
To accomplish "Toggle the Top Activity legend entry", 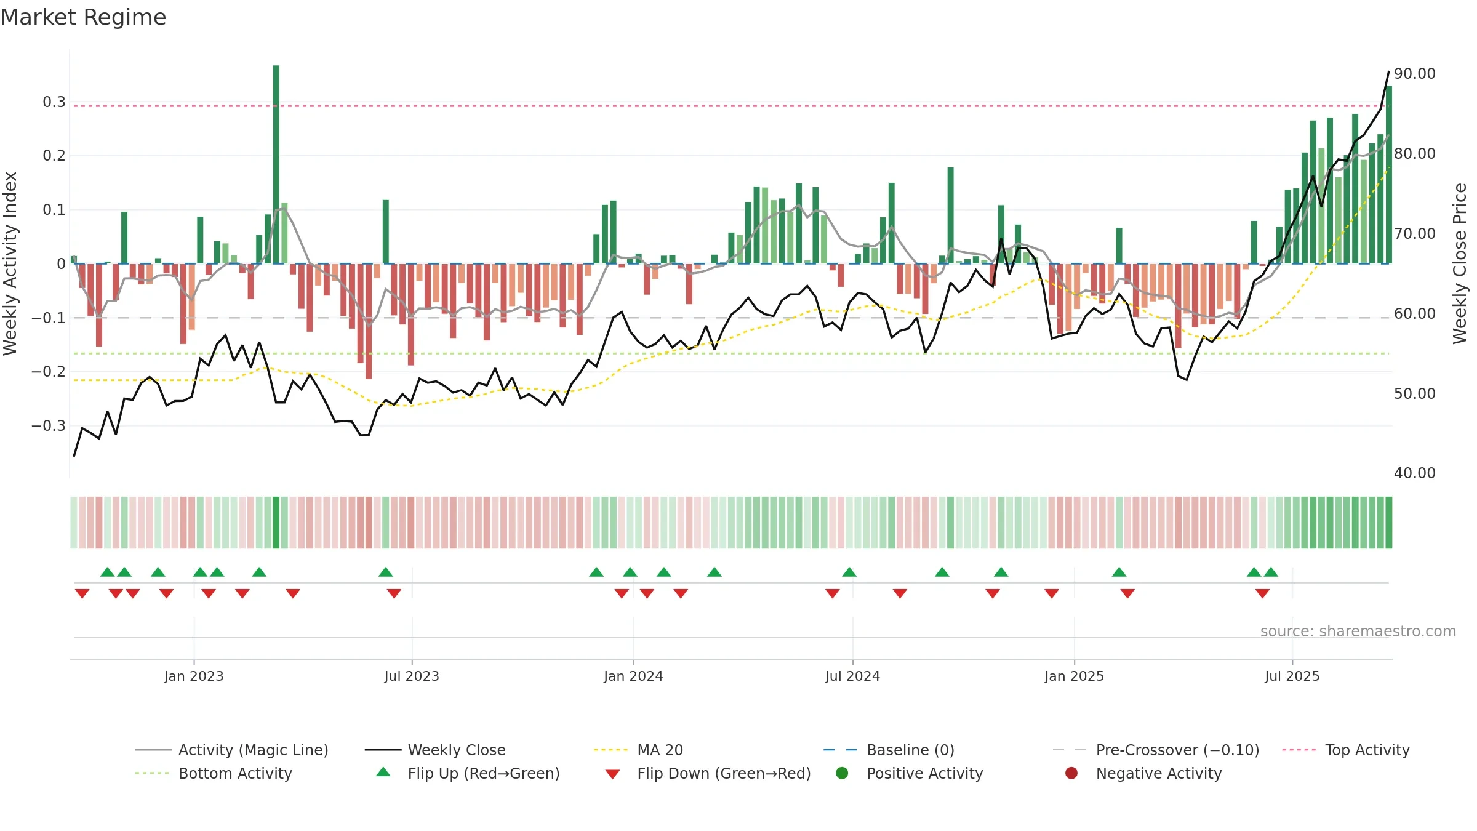I will coord(1346,750).
